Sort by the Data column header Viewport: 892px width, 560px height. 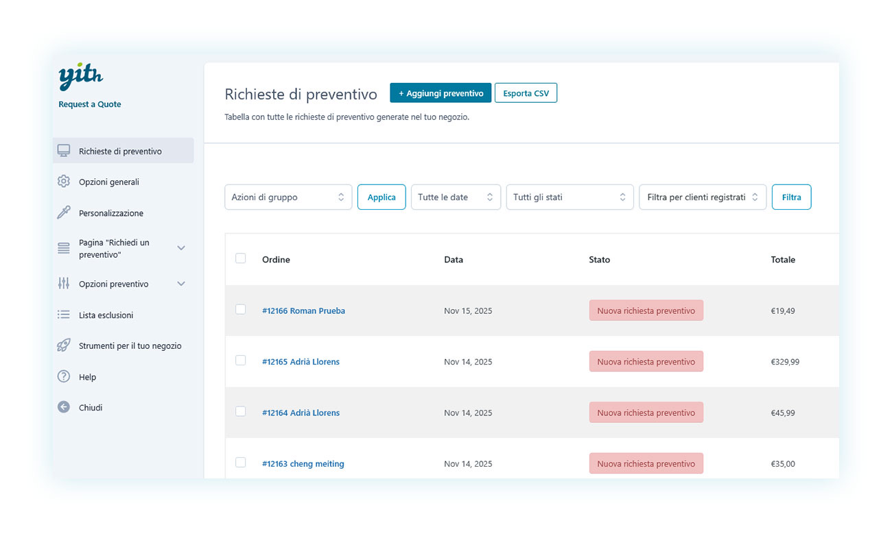[x=454, y=260]
